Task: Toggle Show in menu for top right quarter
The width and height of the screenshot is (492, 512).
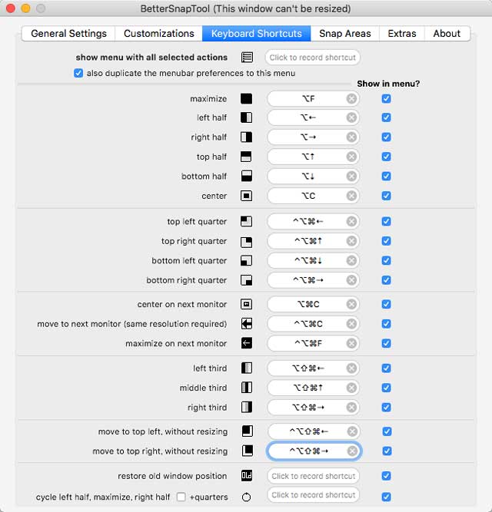Action: (x=386, y=241)
